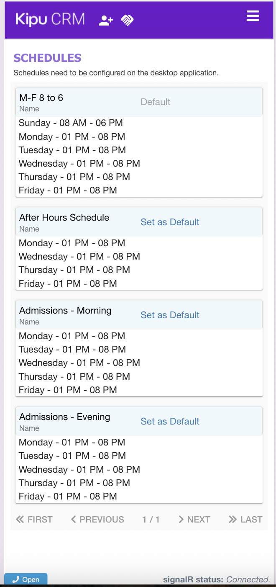Select the After Hours Schedule name

point(64,218)
